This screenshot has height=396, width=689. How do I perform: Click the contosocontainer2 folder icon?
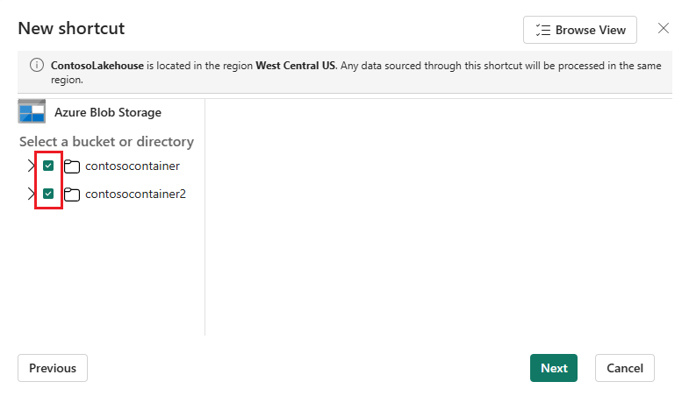[x=72, y=194]
